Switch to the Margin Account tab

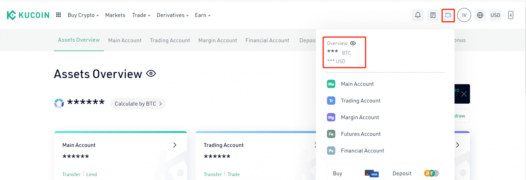pos(218,40)
